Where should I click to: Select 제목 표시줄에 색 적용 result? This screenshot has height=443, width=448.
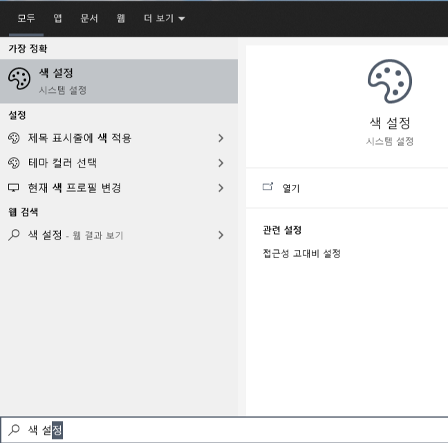point(119,138)
